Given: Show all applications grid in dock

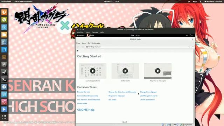Looking at the screenshot, I should (4, 117).
